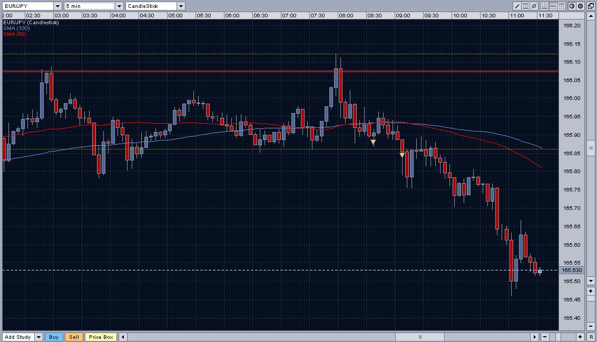Click the 04:00 time axis label
The width and height of the screenshot is (597, 342).
pos(119,16)
